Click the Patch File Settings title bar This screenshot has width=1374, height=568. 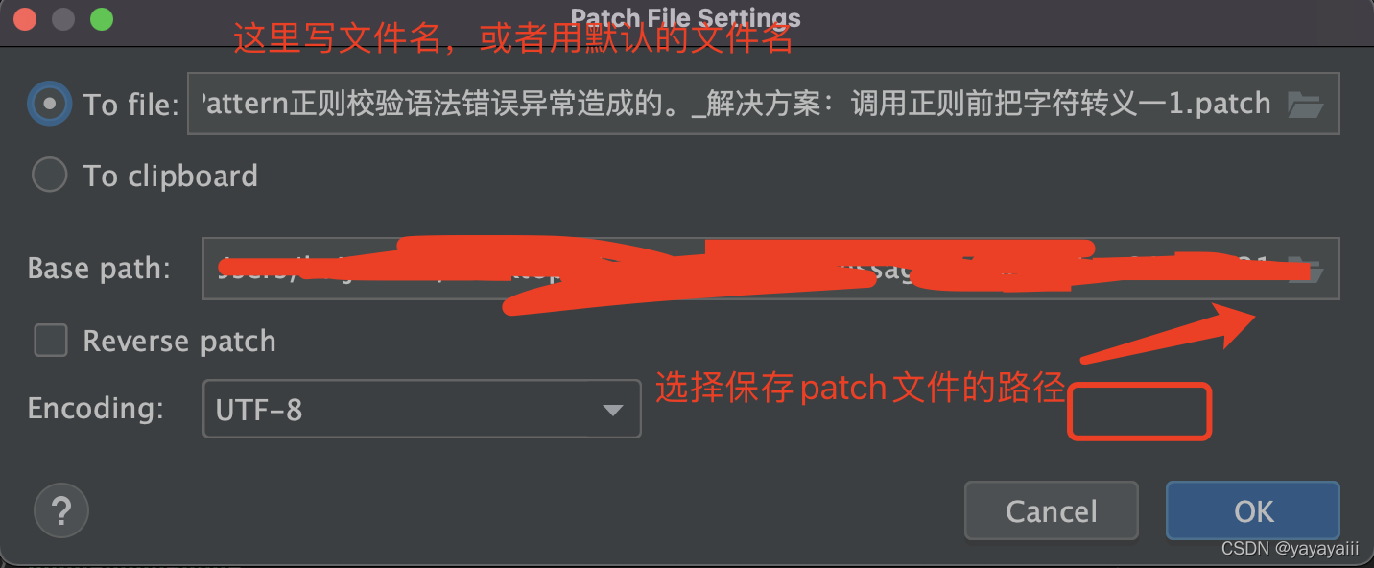[x=685, y=17]
